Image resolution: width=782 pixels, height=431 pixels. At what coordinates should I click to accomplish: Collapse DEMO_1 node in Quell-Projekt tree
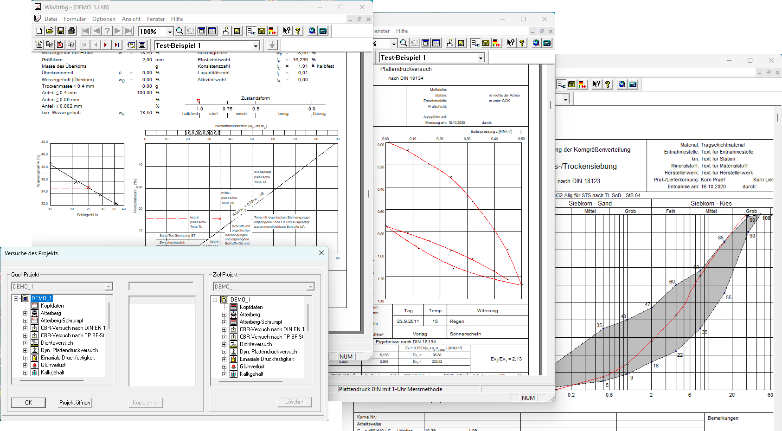click(16, 298)
